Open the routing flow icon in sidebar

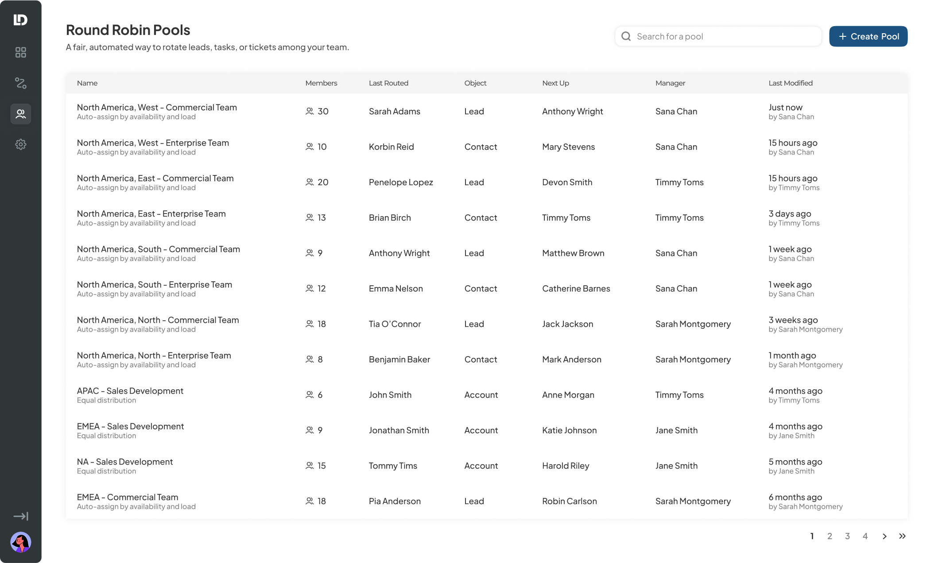click(x=20, y=83)
